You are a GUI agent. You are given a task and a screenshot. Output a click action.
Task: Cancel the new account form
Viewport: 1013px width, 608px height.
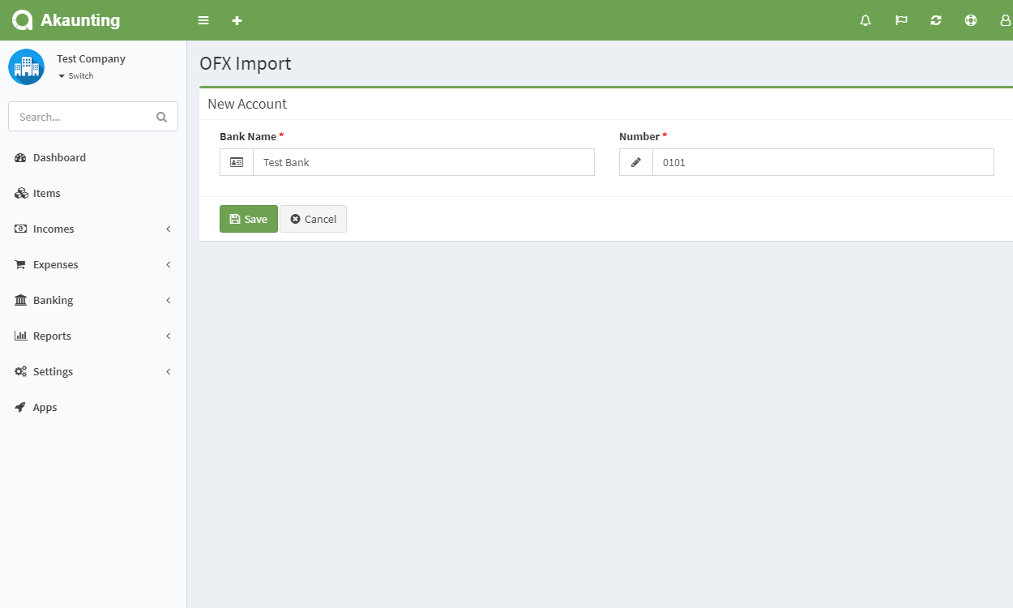point(314,219)
